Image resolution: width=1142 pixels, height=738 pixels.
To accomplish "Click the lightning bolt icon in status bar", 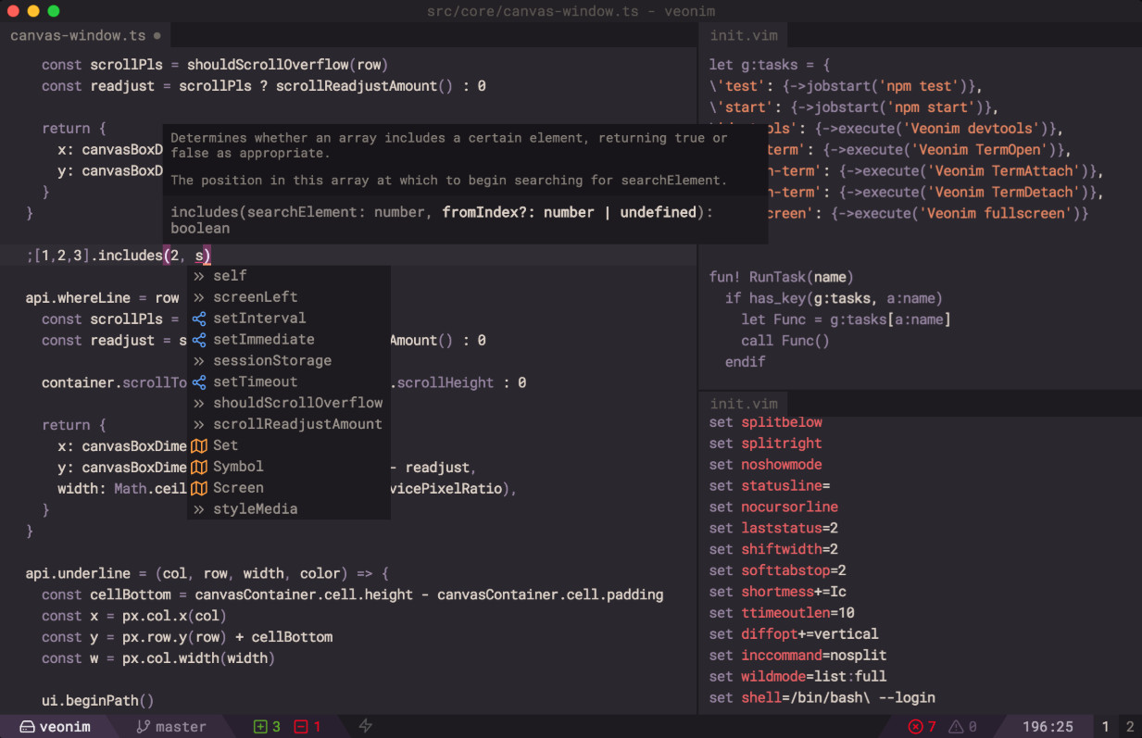I will 366,727.
